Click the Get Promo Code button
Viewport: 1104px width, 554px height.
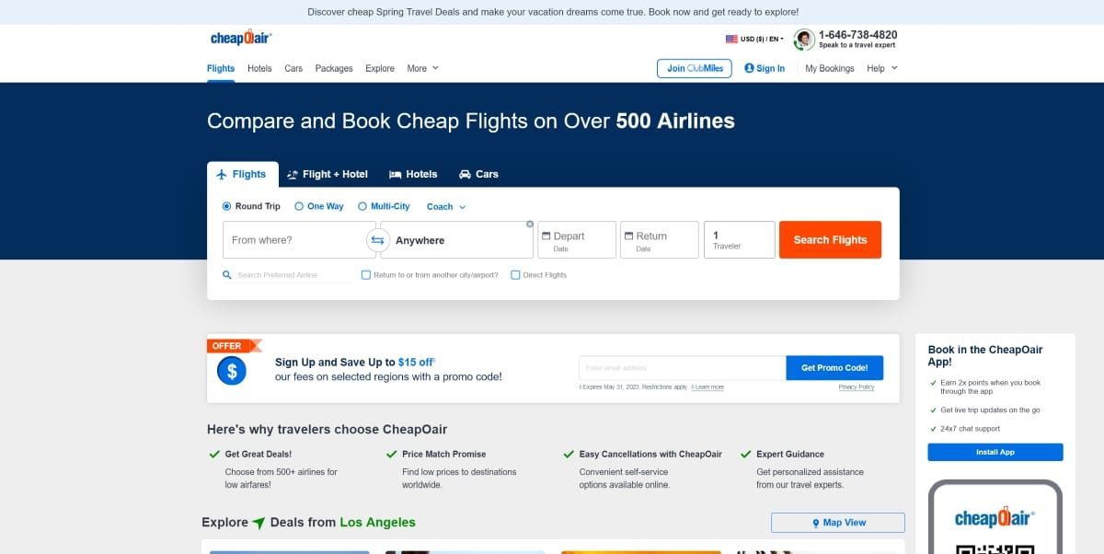click(834, 368)
